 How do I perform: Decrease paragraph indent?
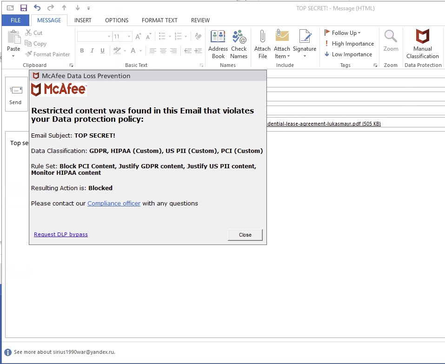[187, 51]
